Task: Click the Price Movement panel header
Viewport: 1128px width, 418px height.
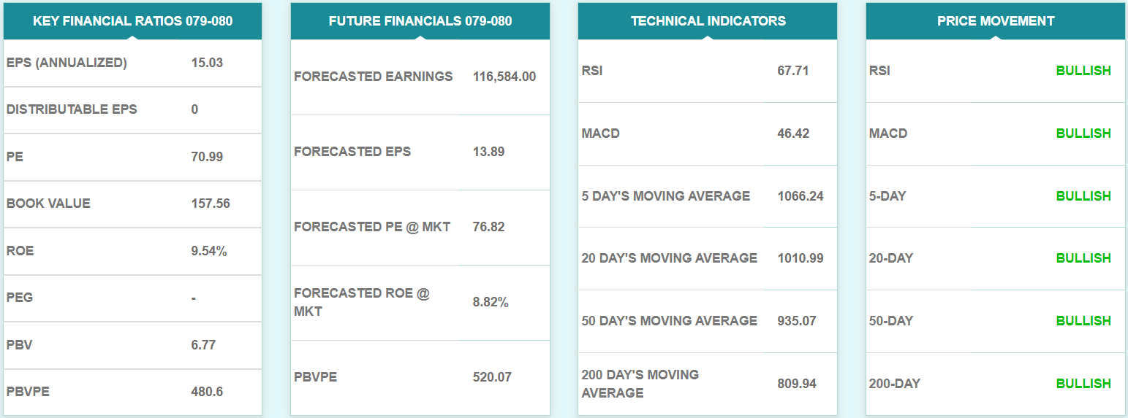Action: click(x=996, y=21)
